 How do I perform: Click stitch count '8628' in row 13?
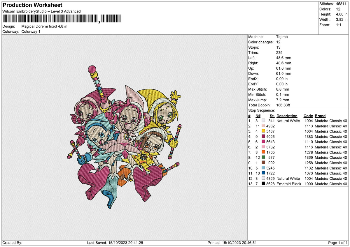coord(270,184)
